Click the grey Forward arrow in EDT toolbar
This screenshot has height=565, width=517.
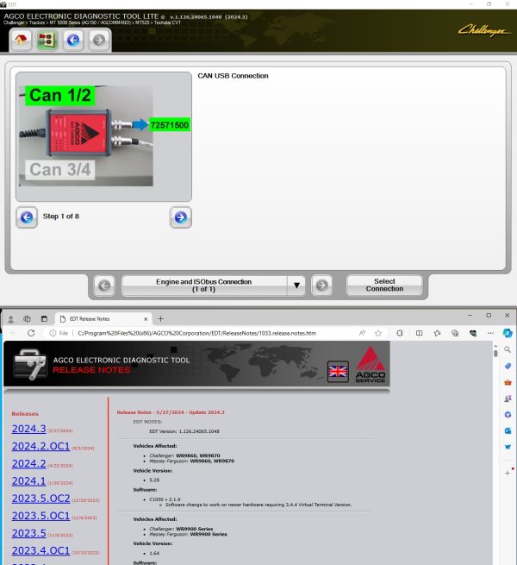(x=99, y=40)
